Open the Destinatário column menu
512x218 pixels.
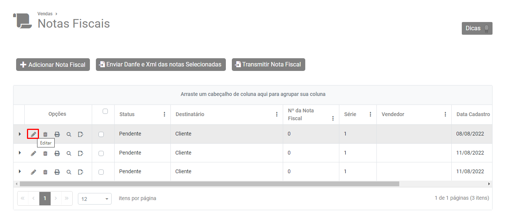[x=277, y=114]
